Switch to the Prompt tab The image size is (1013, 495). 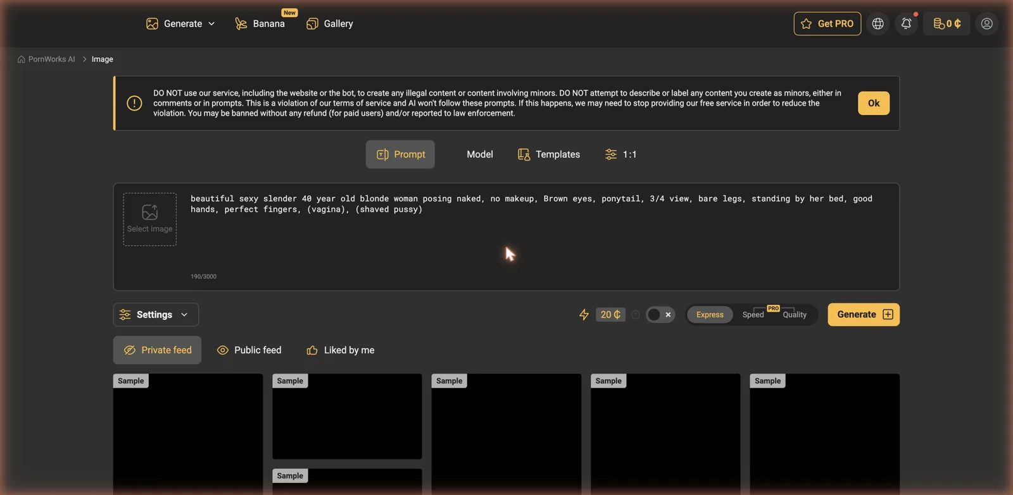point(400,154)
